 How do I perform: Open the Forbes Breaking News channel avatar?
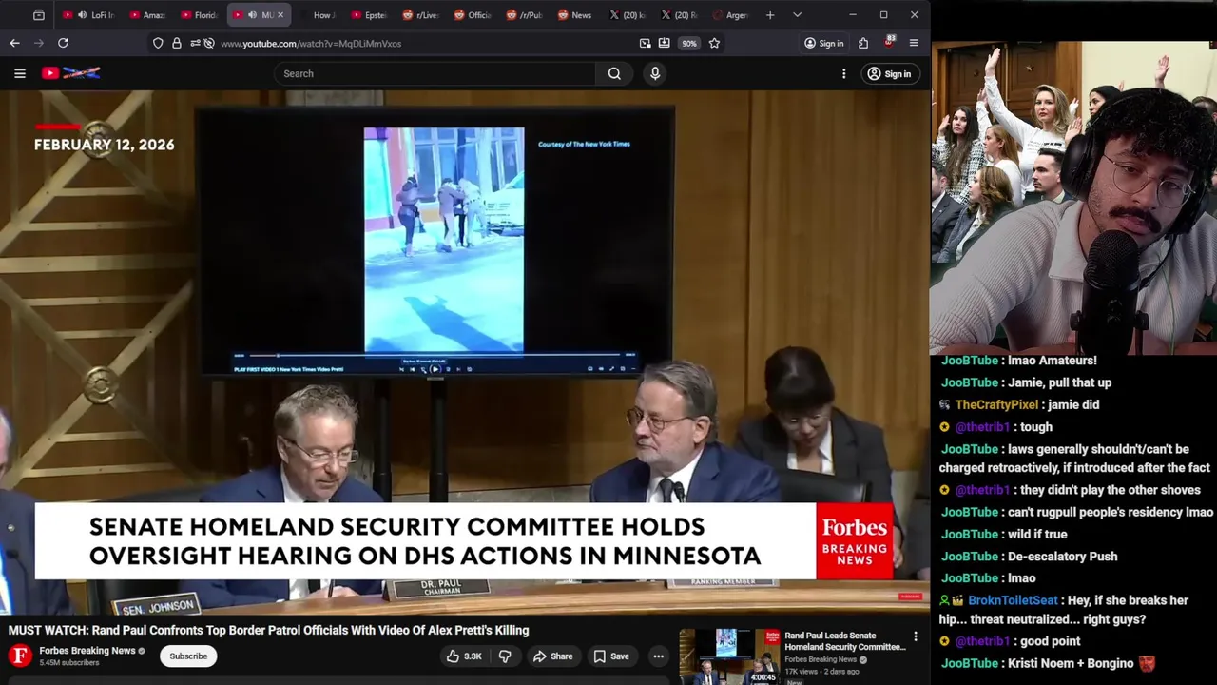(19, 656)
